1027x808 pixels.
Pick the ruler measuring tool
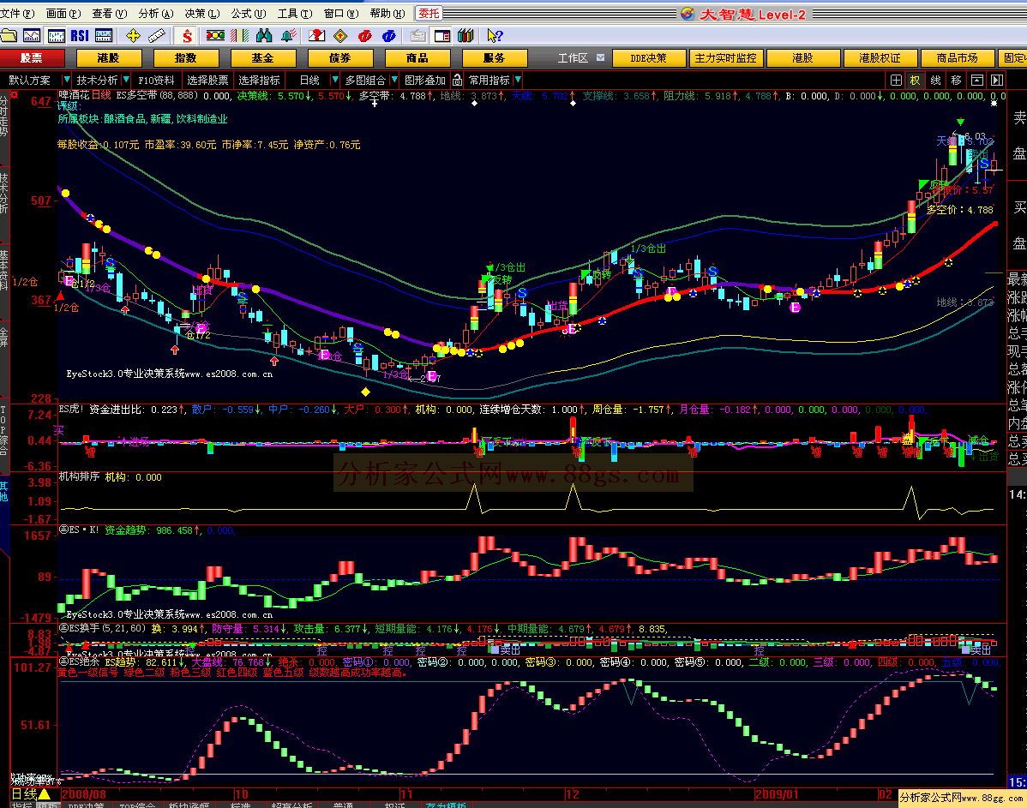(157, 36)
